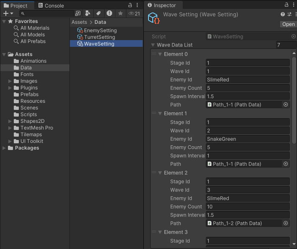The height and width of the screenshot is (249, 297).
Task: Click the Wave Setting ScriptableObject header icon
Action: click(154, 18)
